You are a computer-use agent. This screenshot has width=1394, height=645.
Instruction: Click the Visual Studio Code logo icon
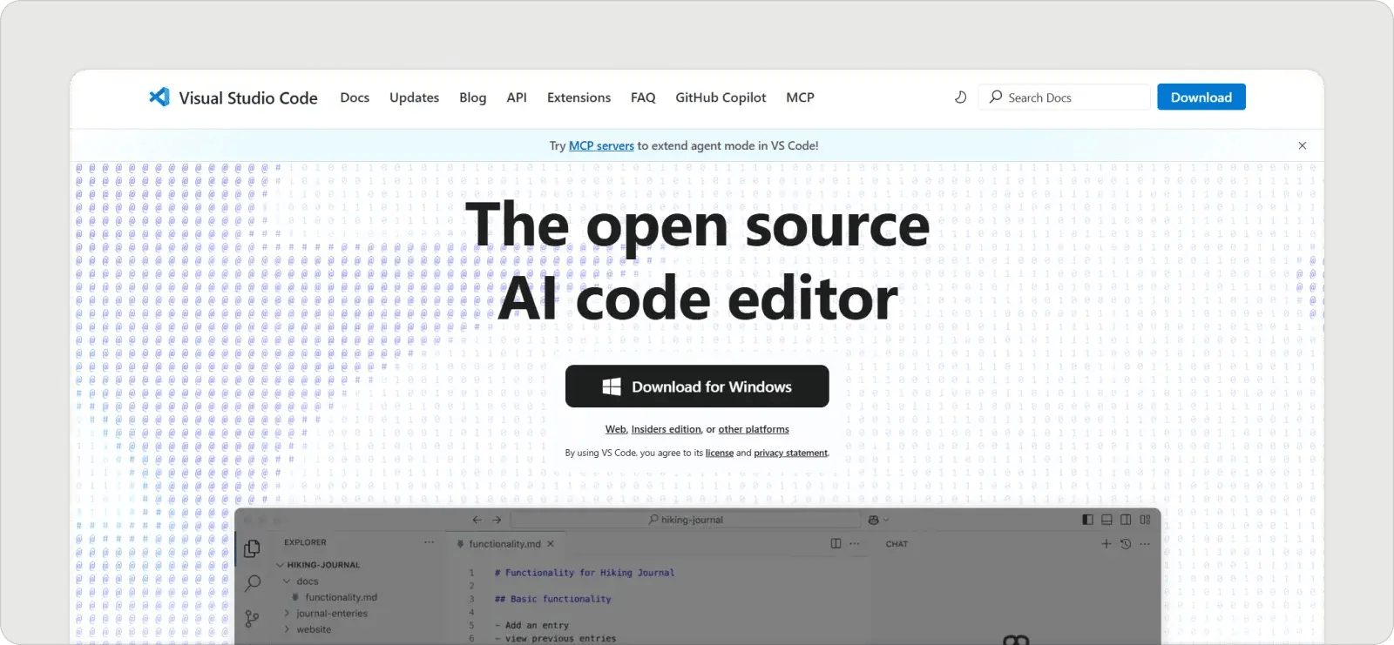[159, 97]
